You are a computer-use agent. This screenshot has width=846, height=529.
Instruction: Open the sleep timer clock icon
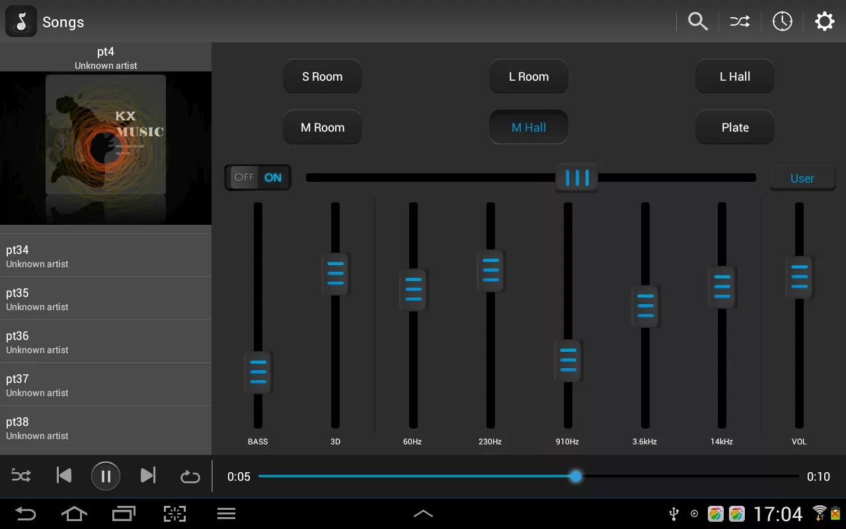[783, 22]
